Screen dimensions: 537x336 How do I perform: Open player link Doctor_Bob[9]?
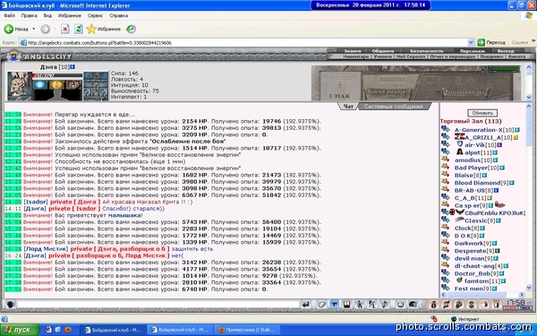tap(476, 273)
